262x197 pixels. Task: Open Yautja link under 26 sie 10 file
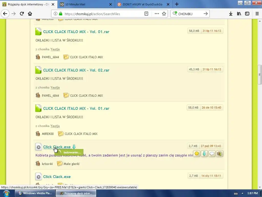[55, 126]
